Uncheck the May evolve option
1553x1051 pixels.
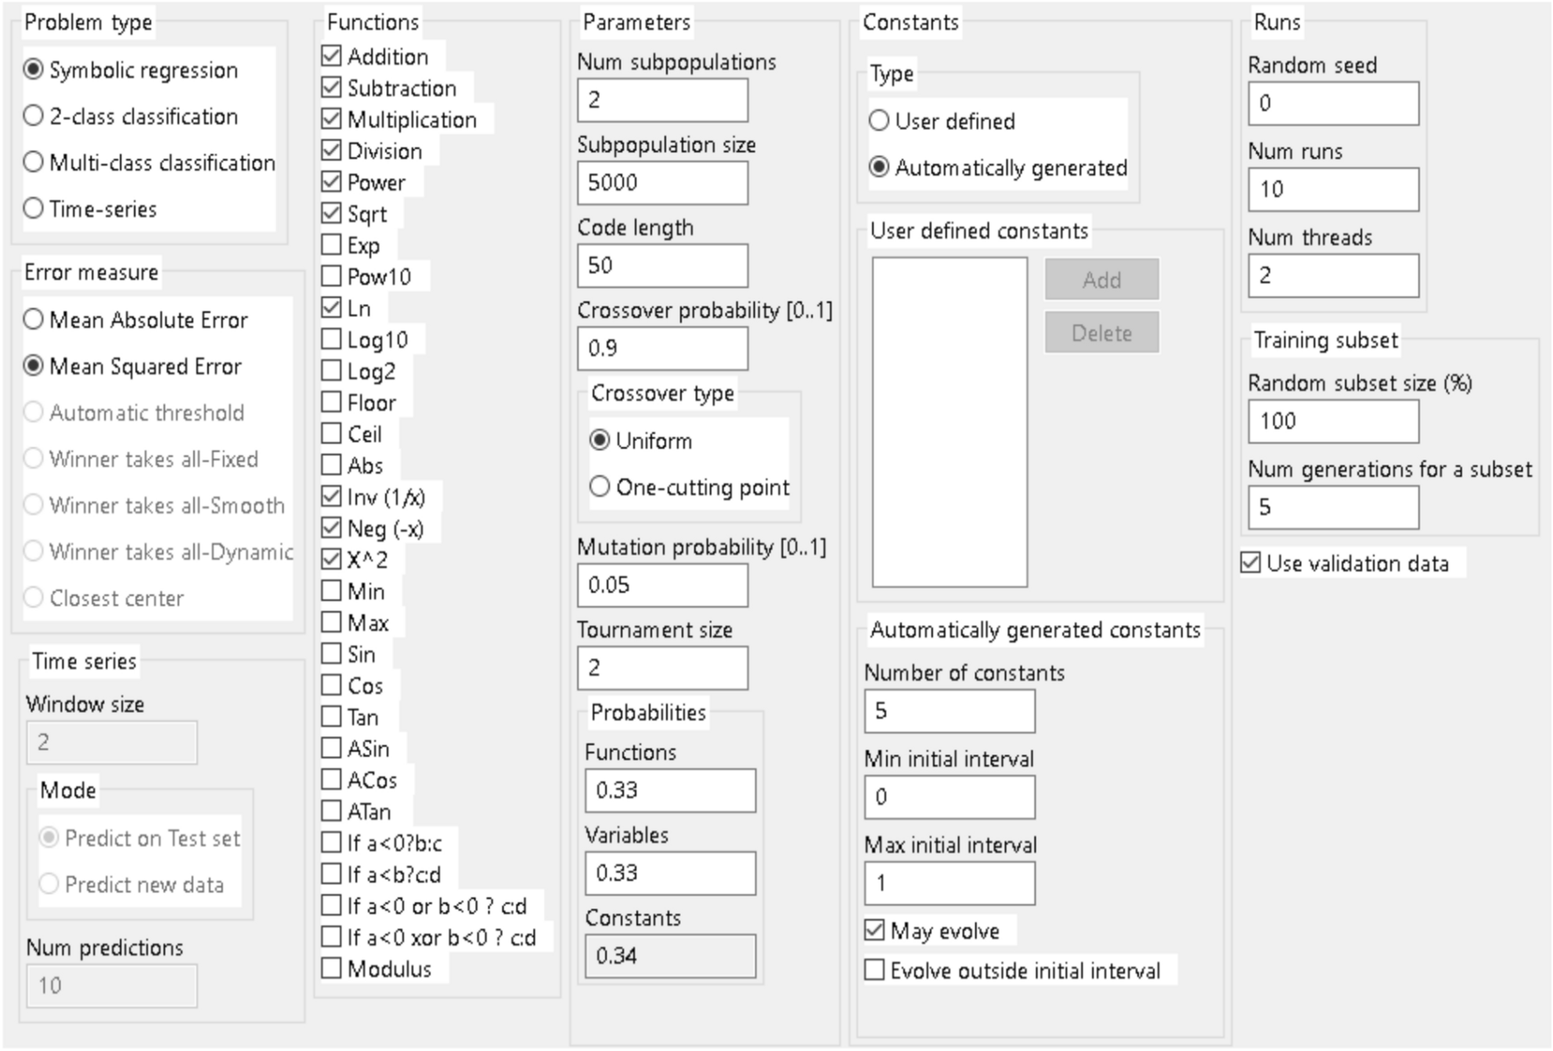(x=874, y=930)
